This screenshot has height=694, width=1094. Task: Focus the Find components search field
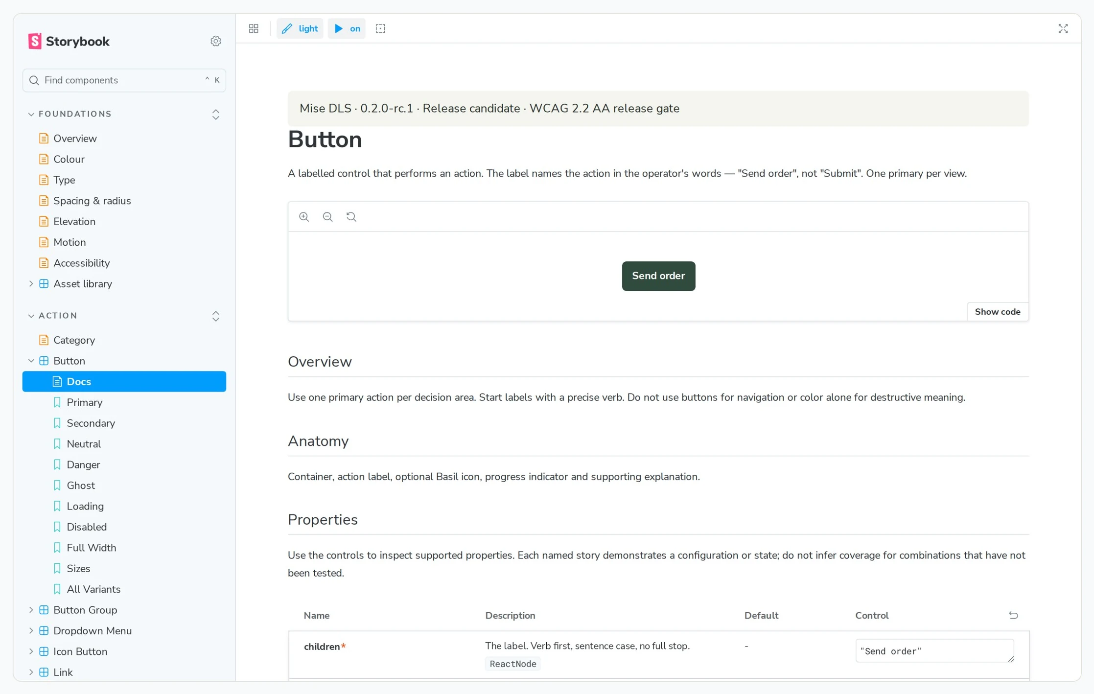pos(124,80)
